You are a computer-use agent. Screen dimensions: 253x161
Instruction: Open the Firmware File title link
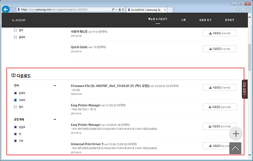tap(110, 86)
